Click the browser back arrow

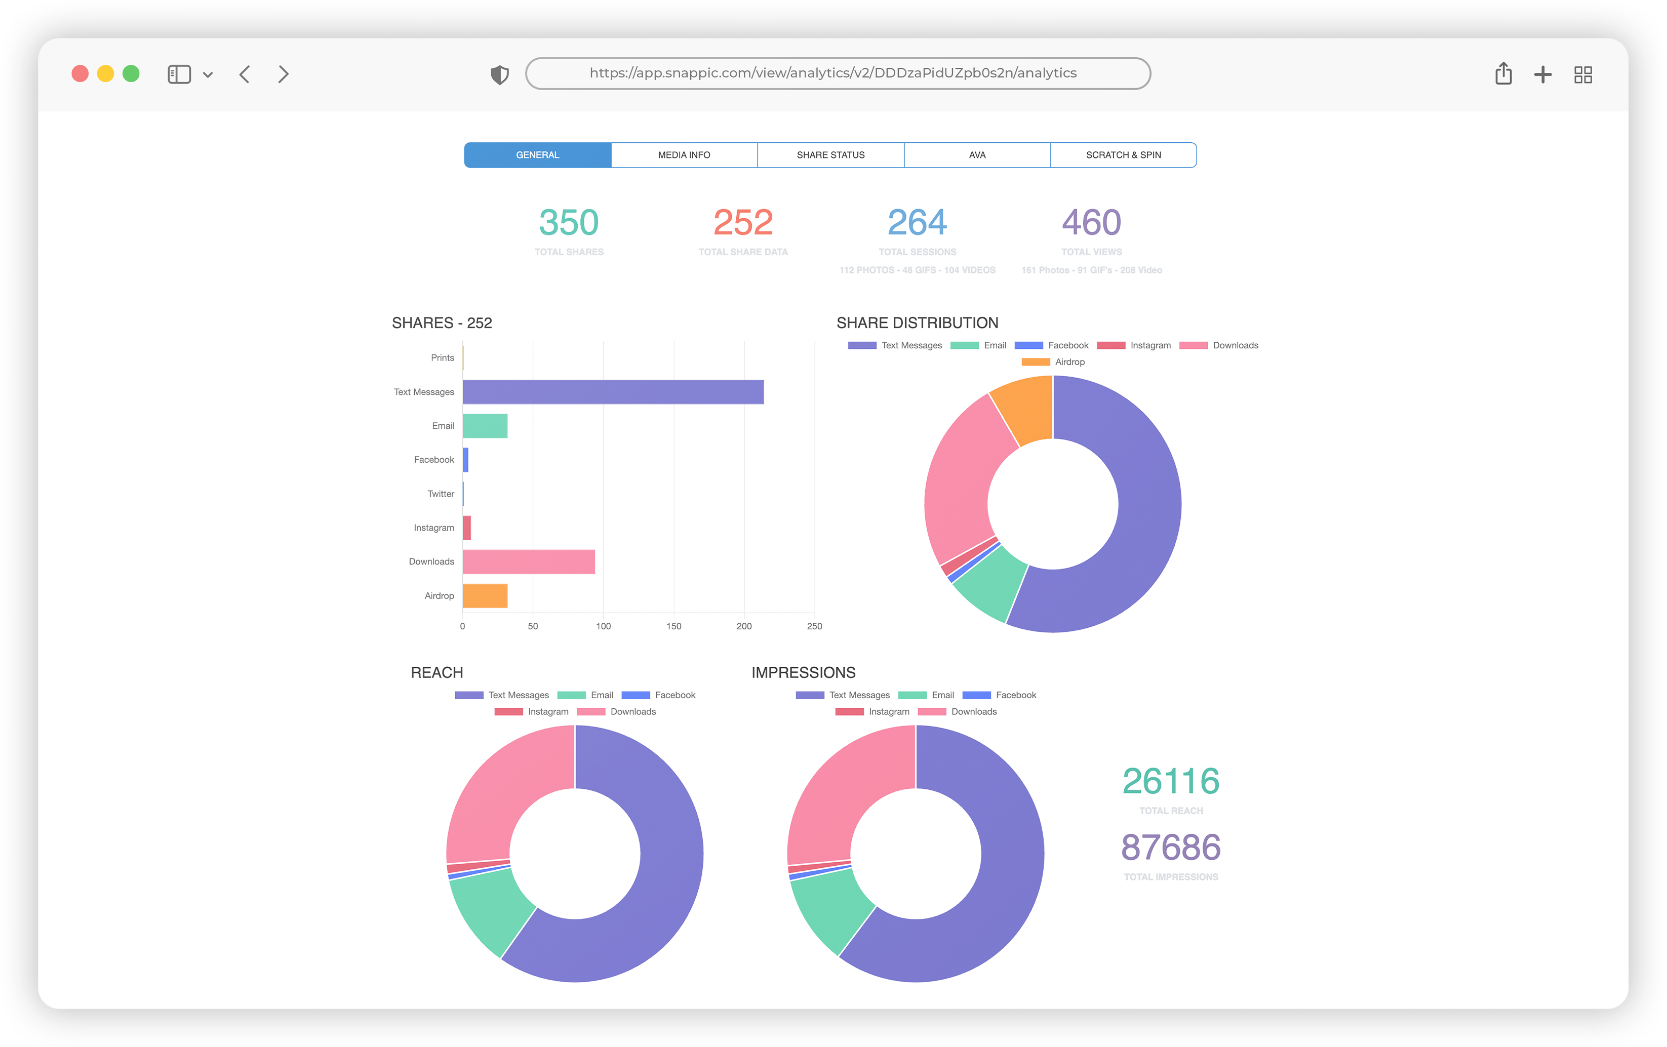coord(245,74)
